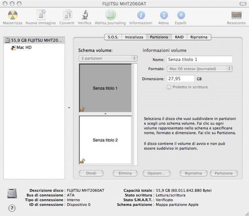
Task: Click hard disk icon beside Descrizione disco
Action: click(x=12, y=193)
